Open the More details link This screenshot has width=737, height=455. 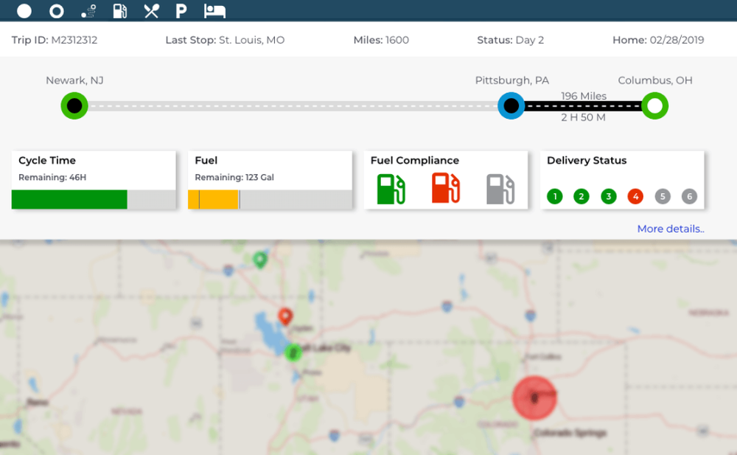(671, 229)
